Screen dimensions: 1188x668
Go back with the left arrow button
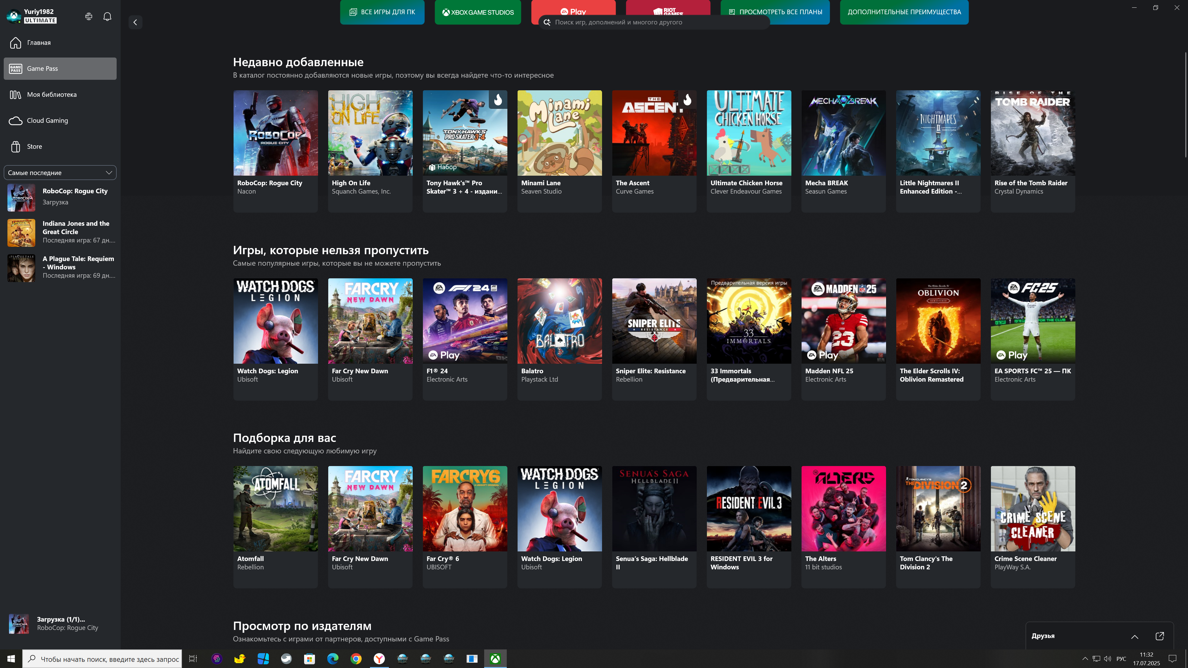[135, 22]
